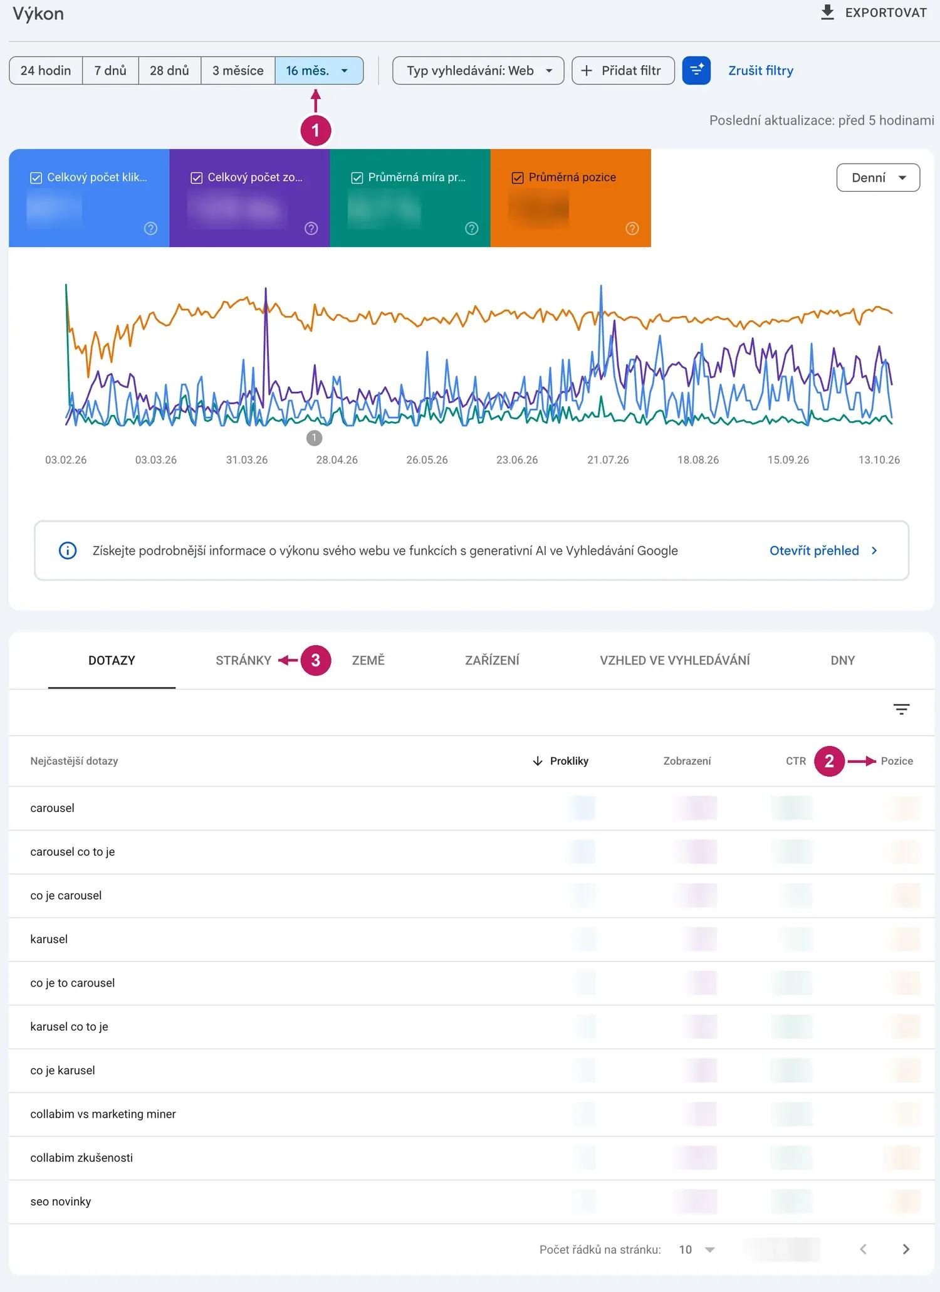This screenshot has width=940, height=1292.
Task: Switch to the DNY tab
Action: click(842, 660)
